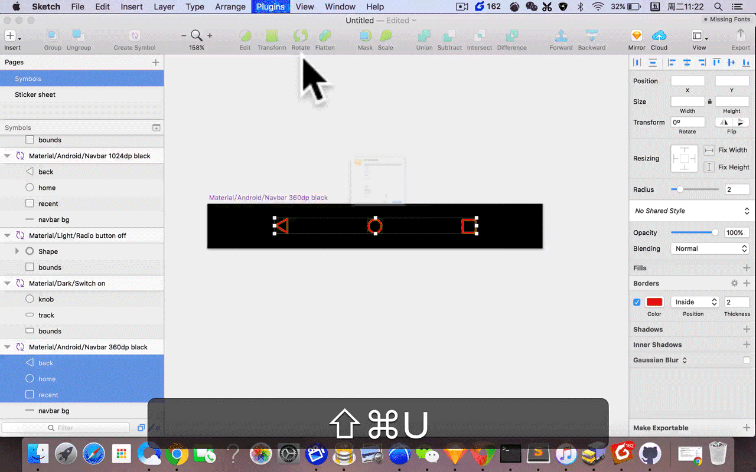Move layer Forward using toolbar
Image resolution: width=756 pixels, height=472 pixels.
561,37
